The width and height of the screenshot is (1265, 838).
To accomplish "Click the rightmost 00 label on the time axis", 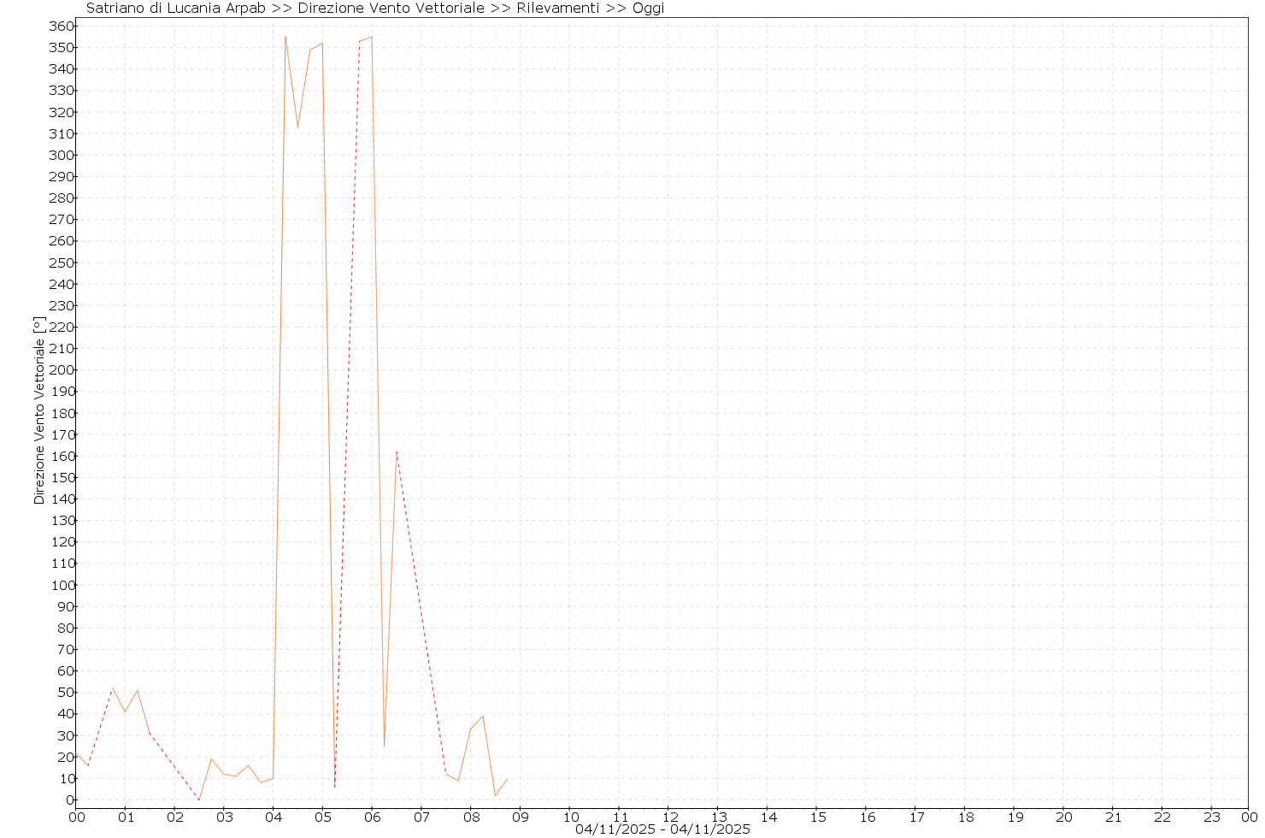I will click(1249, 817).
